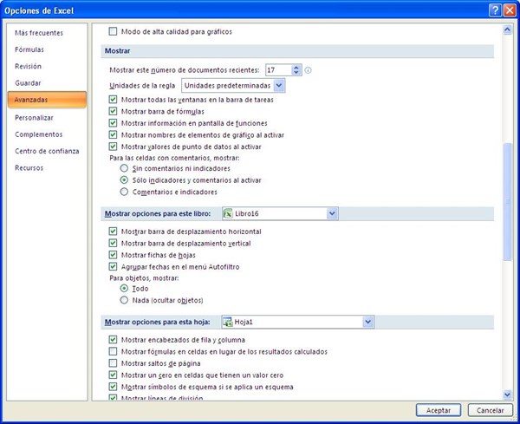Open Unidades de la regla dropdown
Screen dimensions: 520x424
(279, 86)
